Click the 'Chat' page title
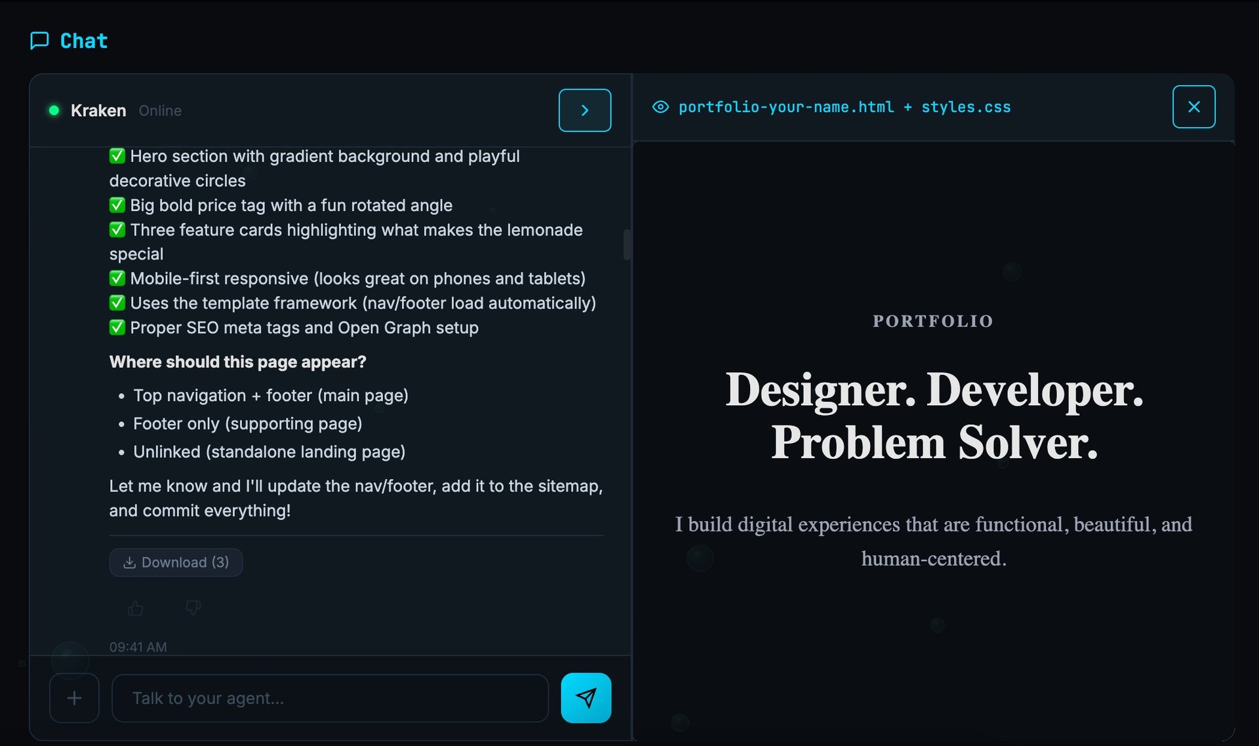 tap(84, 41)
